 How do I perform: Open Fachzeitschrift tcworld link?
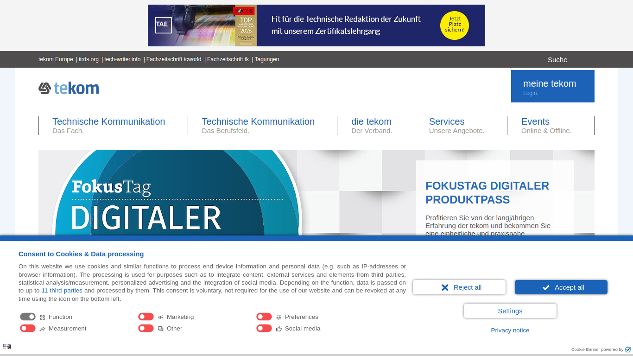click(x=174, y=59)
